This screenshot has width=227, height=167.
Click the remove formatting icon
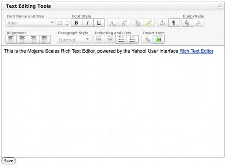click(163, 23)
